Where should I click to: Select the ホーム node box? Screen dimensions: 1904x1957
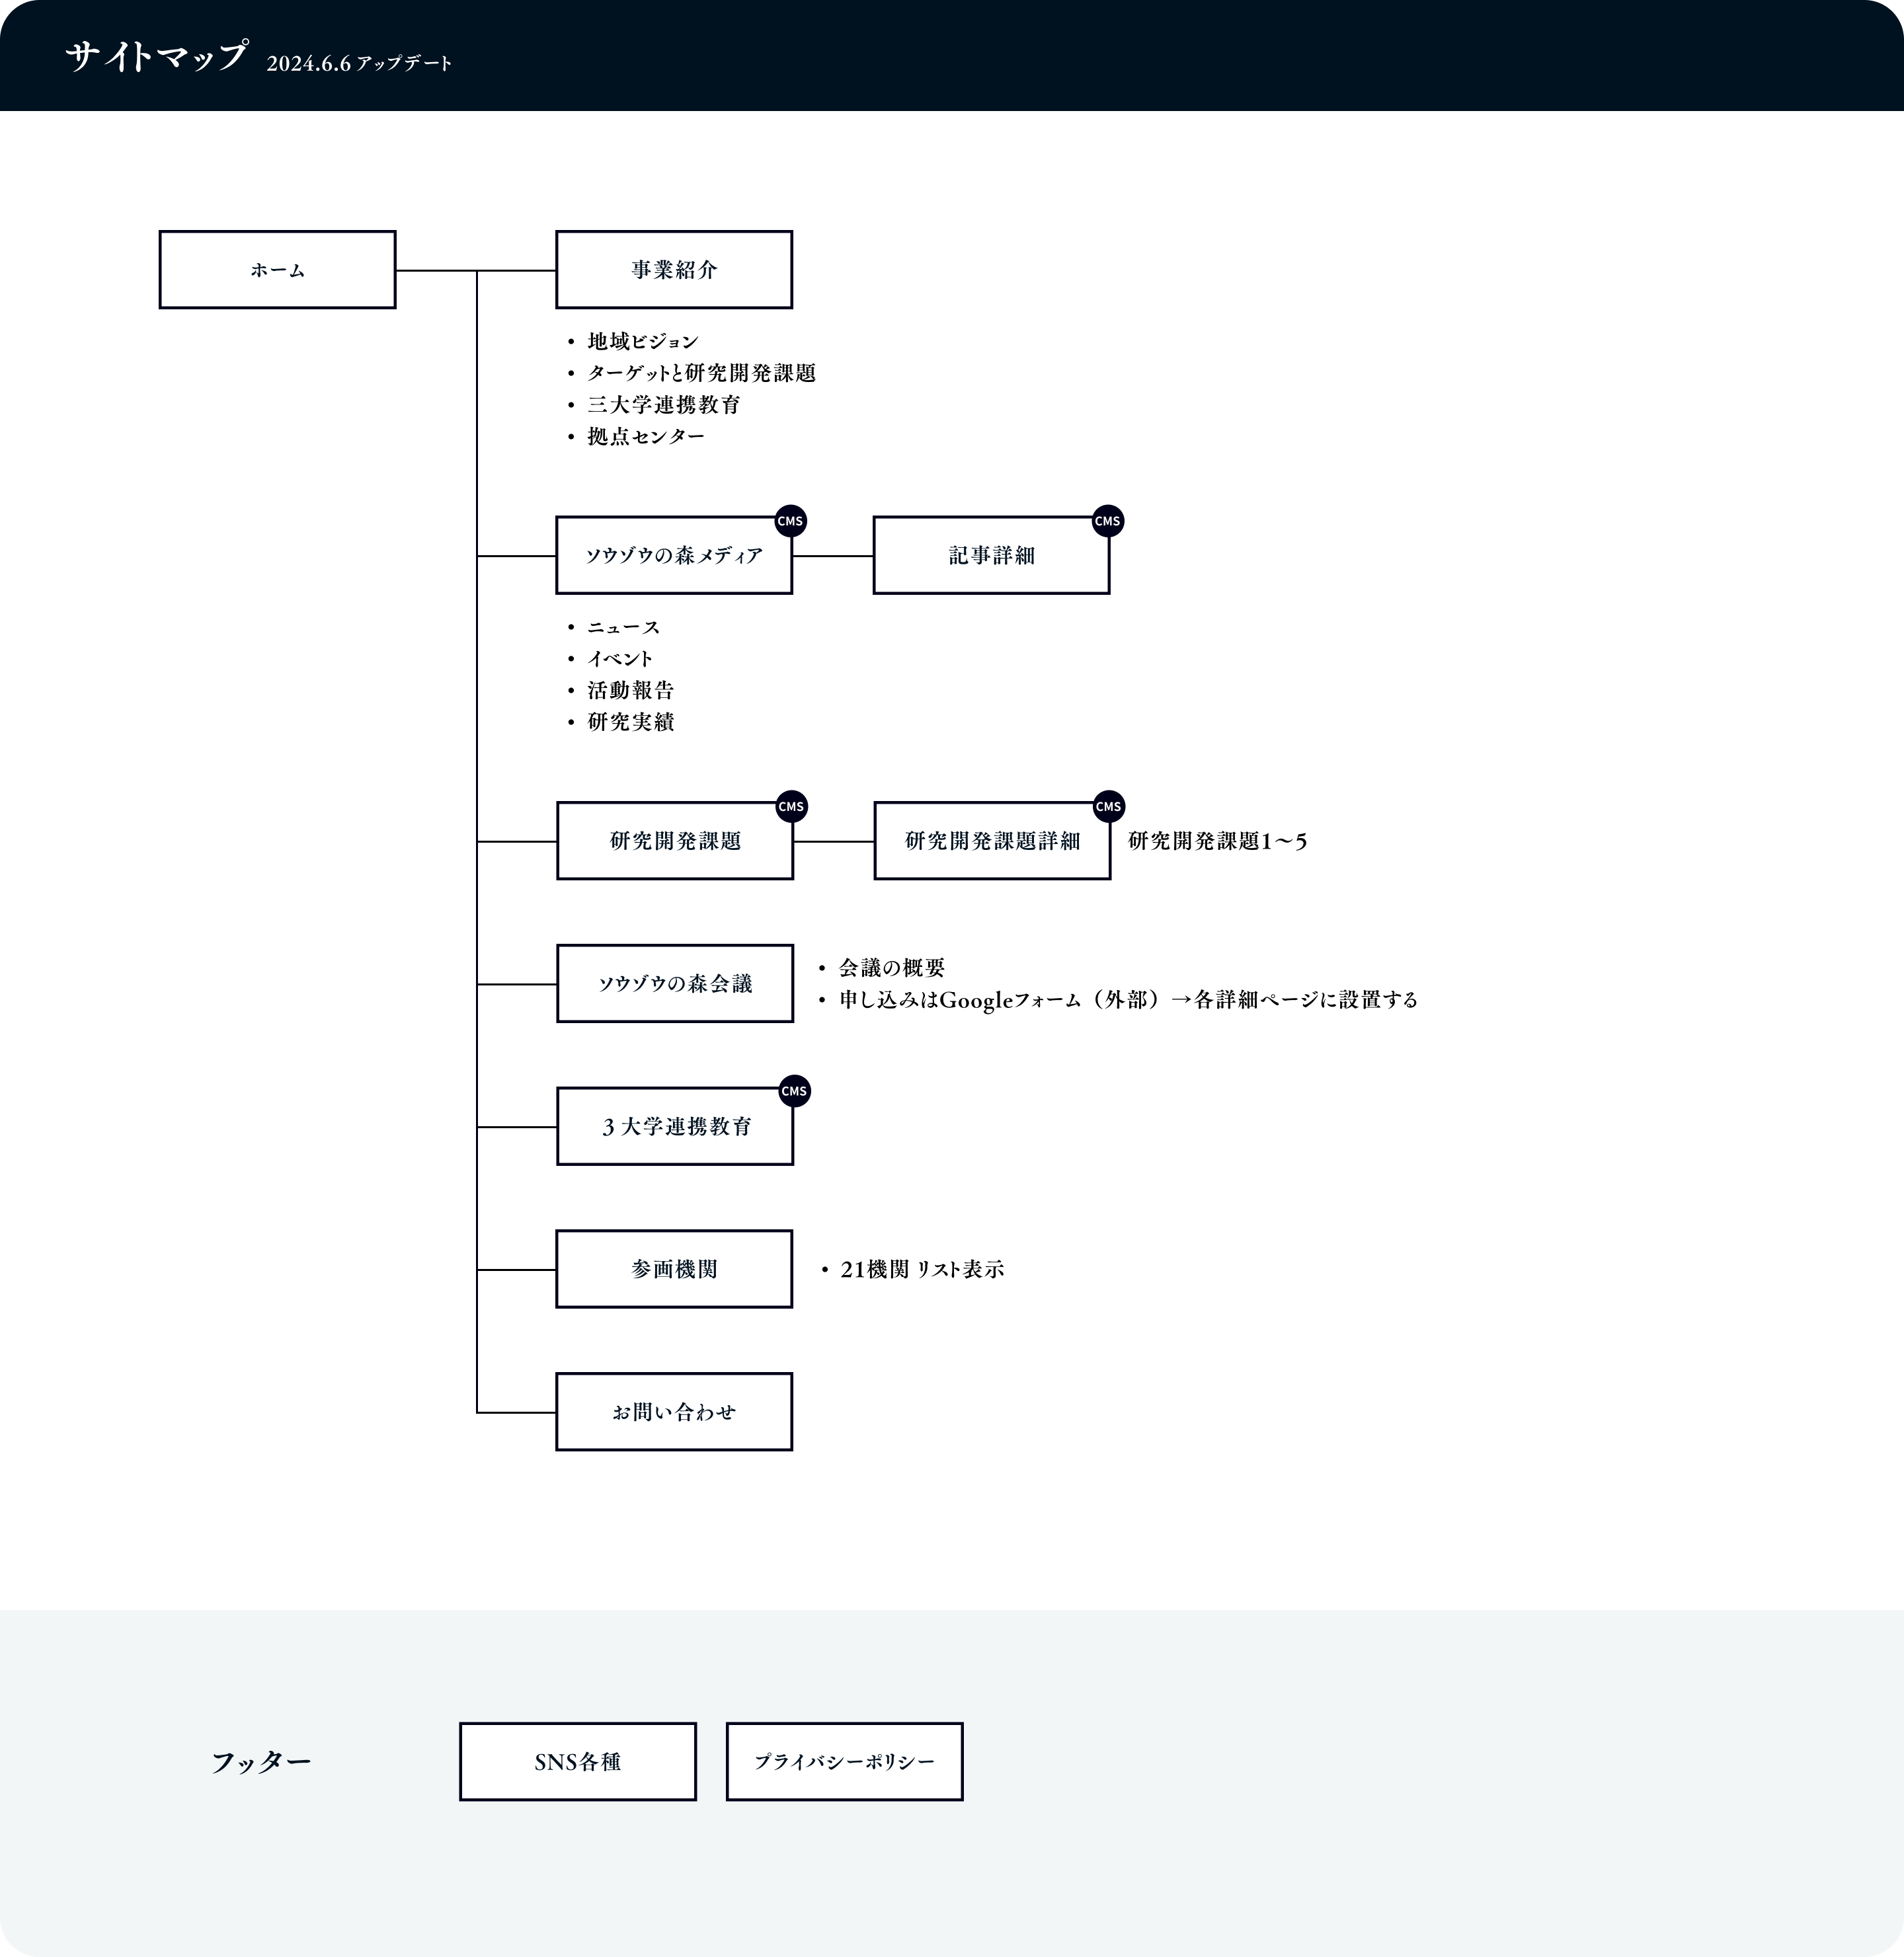[x=277, y=270]
